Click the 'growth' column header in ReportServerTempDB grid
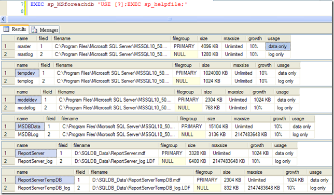Viewport: 334px width, 195px height. click(295, 172)
